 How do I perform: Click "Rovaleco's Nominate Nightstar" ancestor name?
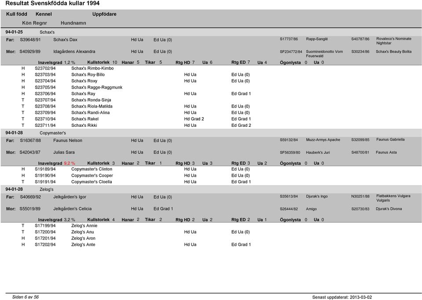coord(394,41)
